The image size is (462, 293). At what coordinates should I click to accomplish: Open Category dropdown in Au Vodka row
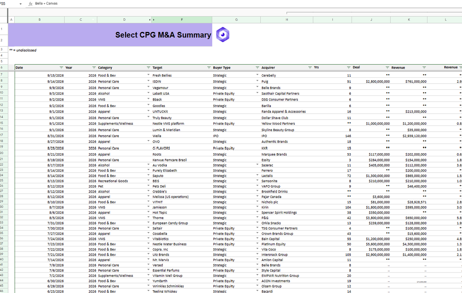[x=148, y=164]
